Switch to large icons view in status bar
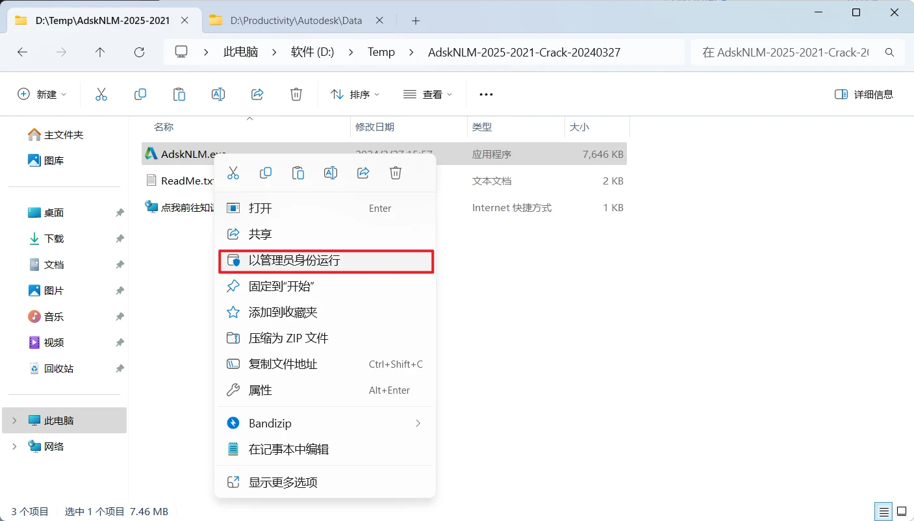The image size is (914, 521). click(900, 511)
